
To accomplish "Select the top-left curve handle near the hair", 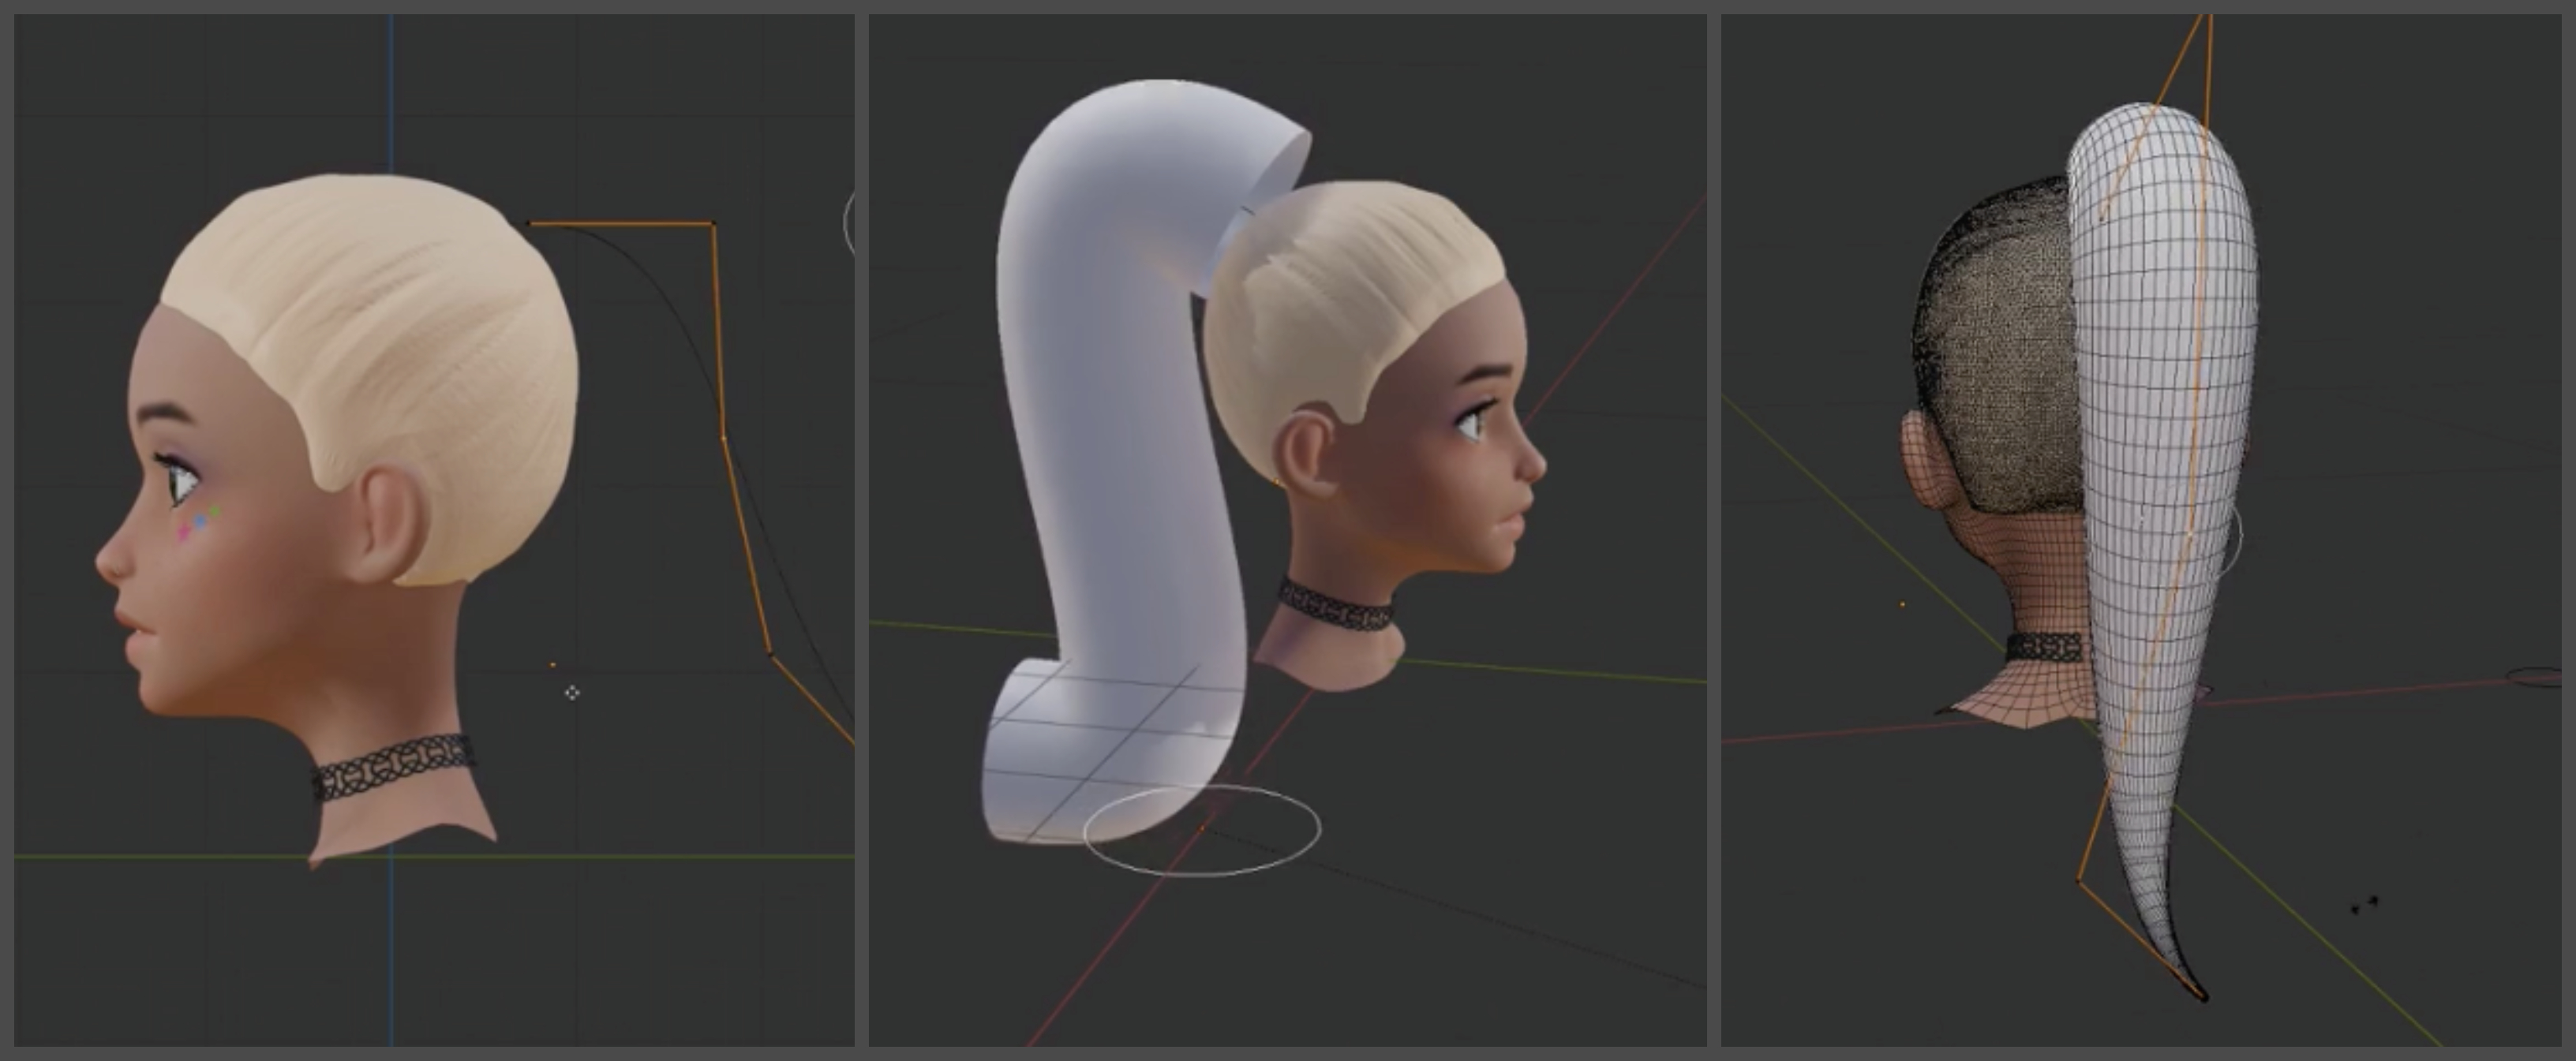I will pyautogui.click(x=528, y=223).
